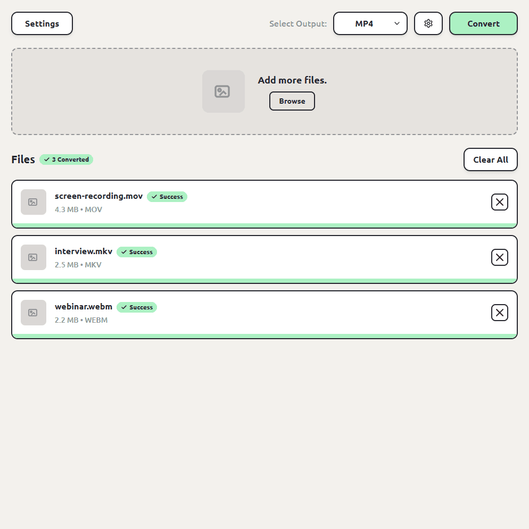Open the gear output options icon
The image size is (529, 529).
[x=428, y=23]
